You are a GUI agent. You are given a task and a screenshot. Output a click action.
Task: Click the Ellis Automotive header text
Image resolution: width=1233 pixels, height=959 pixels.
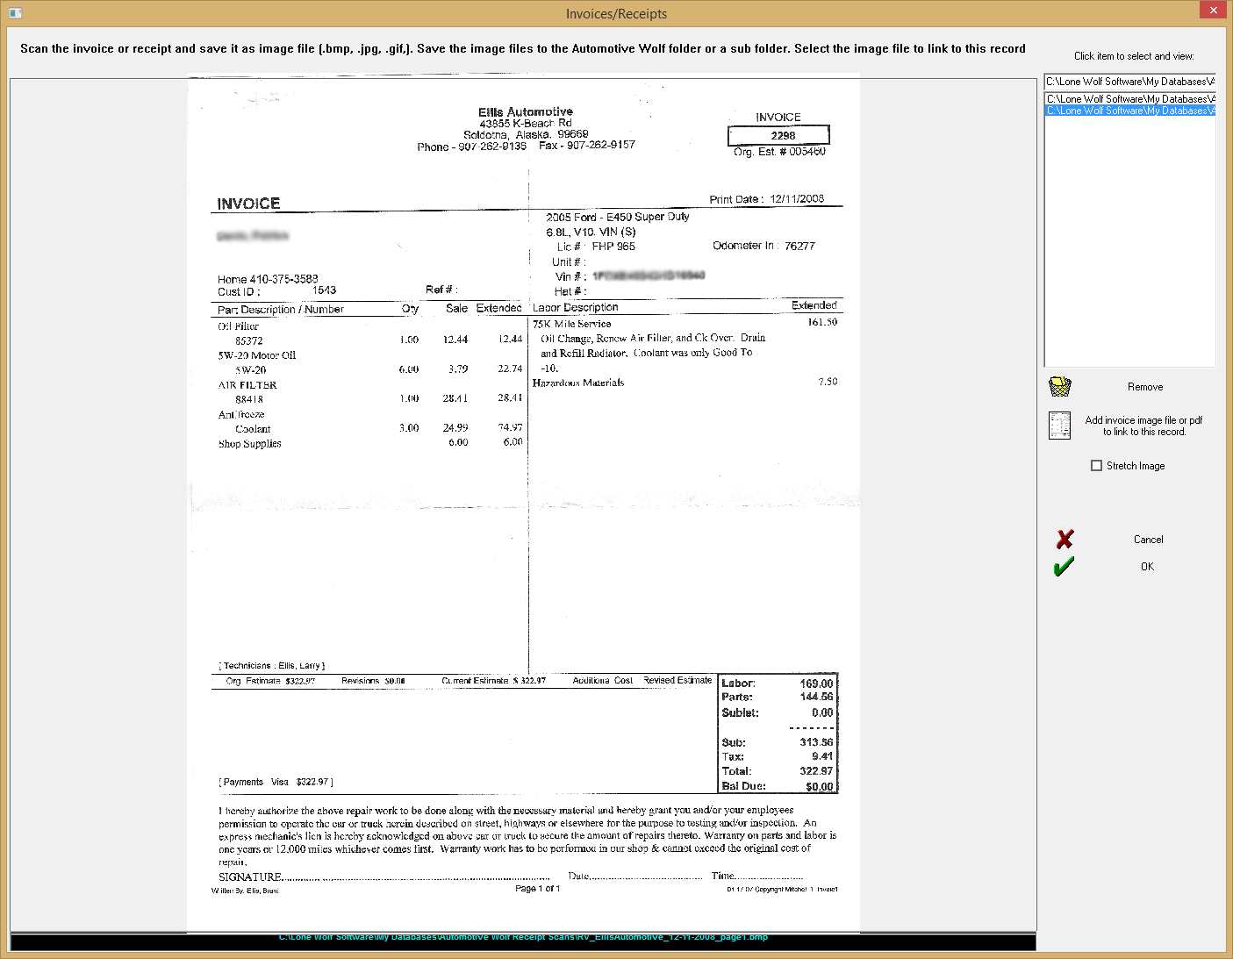(526, 111)
